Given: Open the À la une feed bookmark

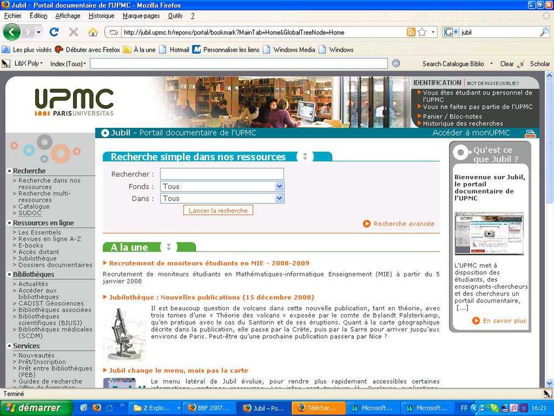Looking at the screenshot, I should coord(139,50).
